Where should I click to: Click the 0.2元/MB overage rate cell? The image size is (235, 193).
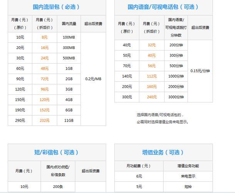pyautogui.click(x=93, y=79)
